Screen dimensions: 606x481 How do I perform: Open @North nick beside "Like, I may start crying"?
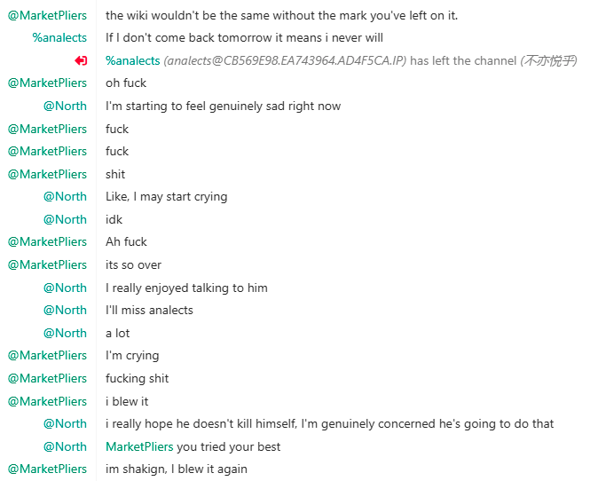65,196
